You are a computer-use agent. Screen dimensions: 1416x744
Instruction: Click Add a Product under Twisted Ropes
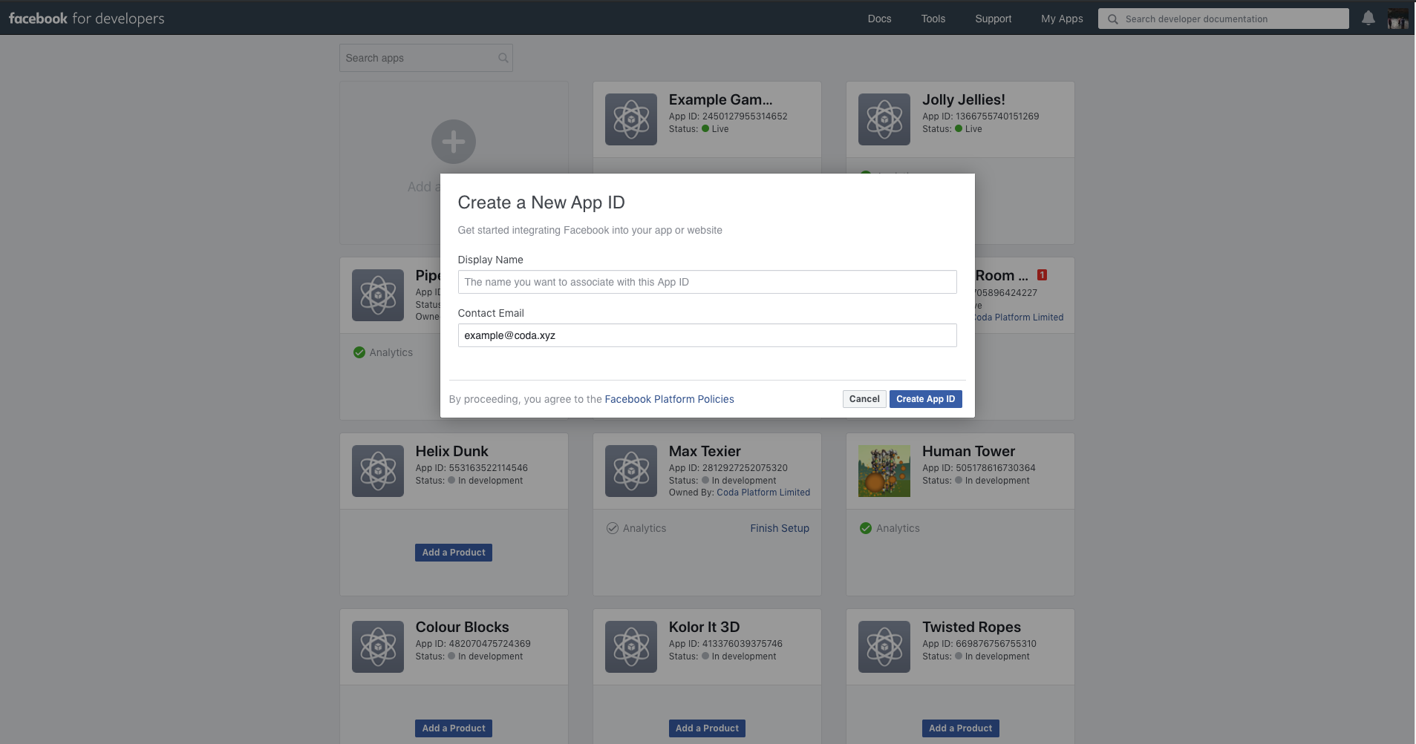point(960,728)
